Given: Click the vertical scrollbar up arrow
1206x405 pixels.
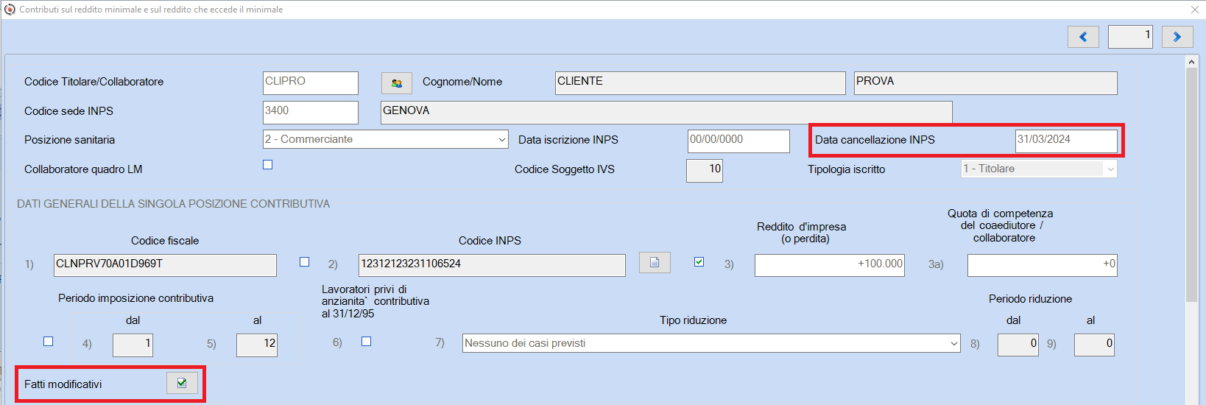Looking at the screenshot, I should 1192,62.
